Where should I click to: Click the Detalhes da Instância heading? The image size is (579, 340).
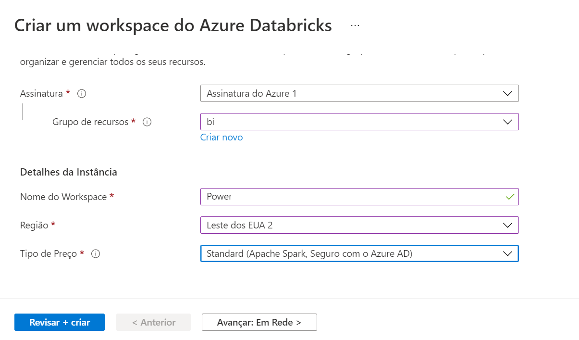(x=68, y=172)
